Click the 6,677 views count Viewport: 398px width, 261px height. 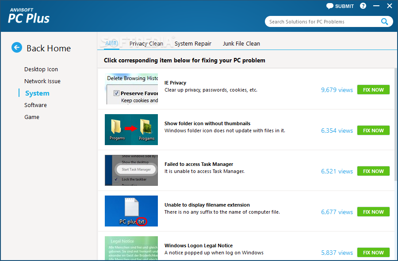337,212
